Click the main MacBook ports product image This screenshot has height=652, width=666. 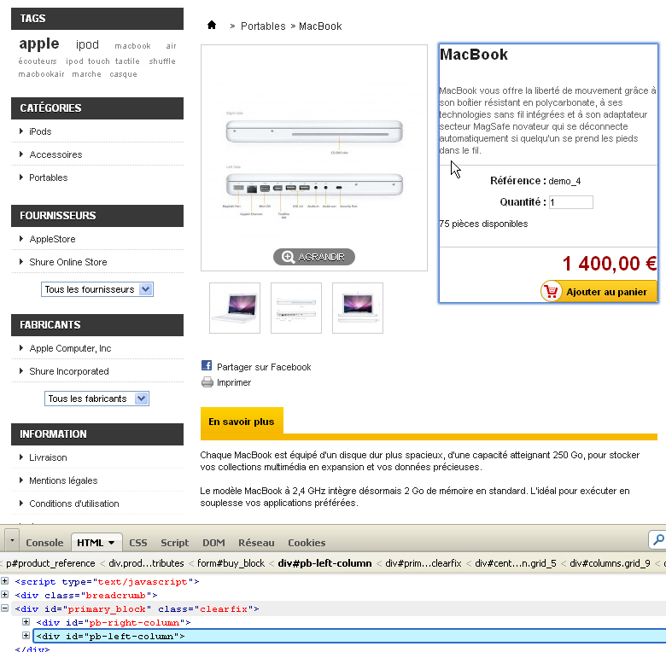[x=314, y=158]
